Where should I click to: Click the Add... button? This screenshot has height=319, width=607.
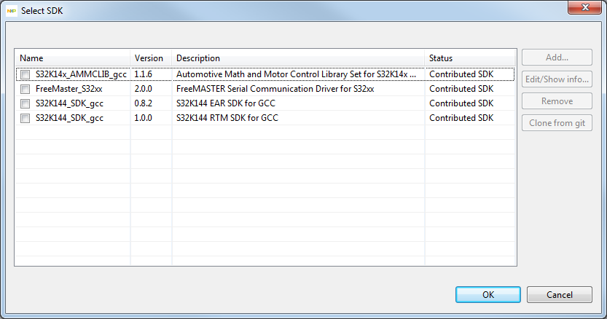pyautogui.click(x=557, y=58)
